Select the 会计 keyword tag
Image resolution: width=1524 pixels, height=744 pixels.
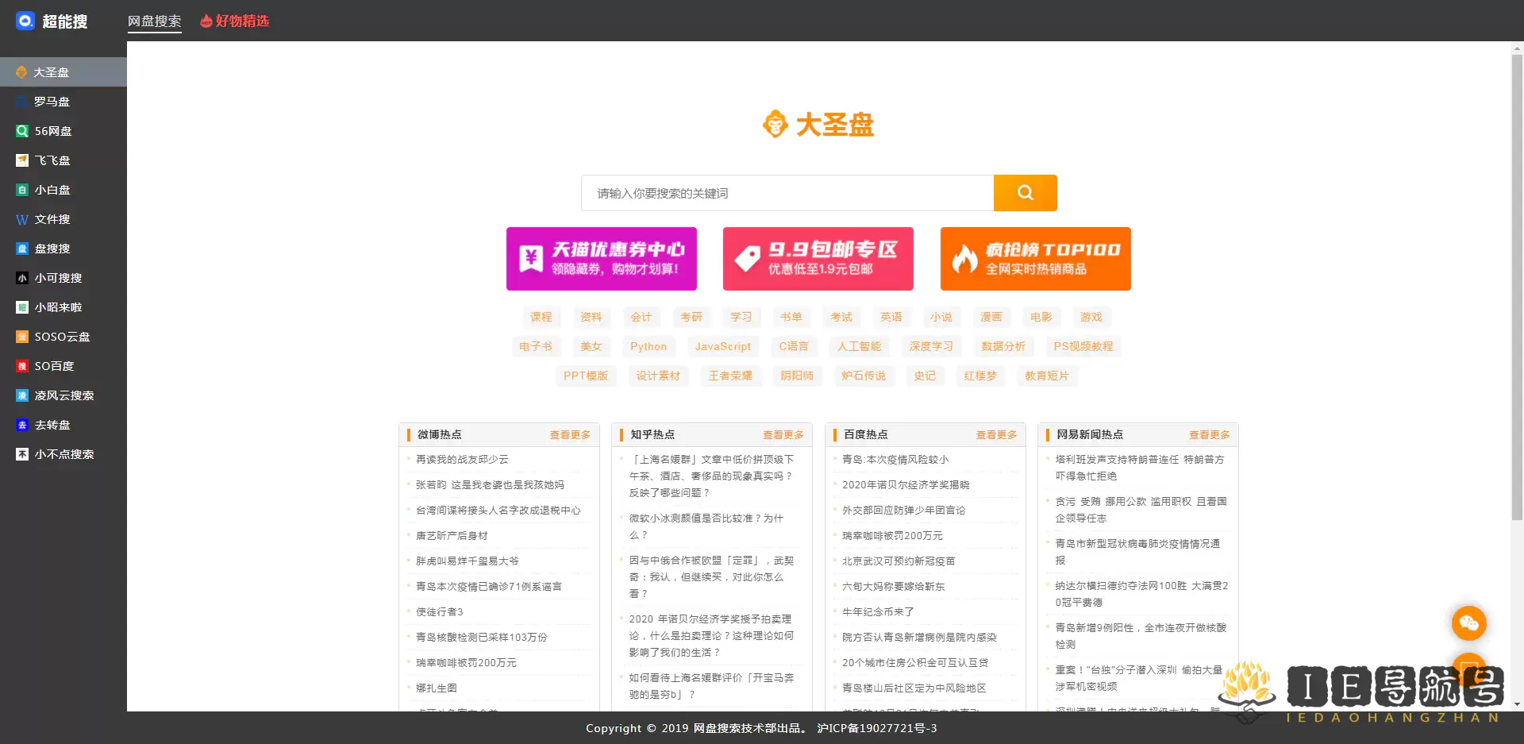641,317
